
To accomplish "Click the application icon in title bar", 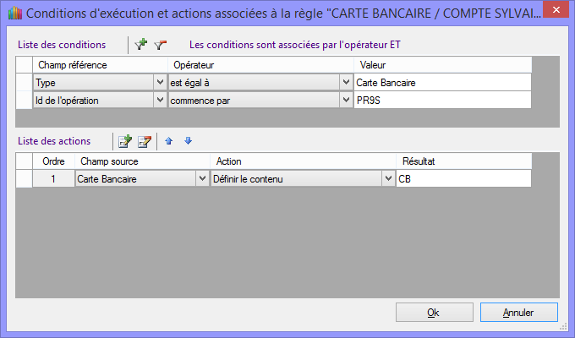I will pos(12,13).
